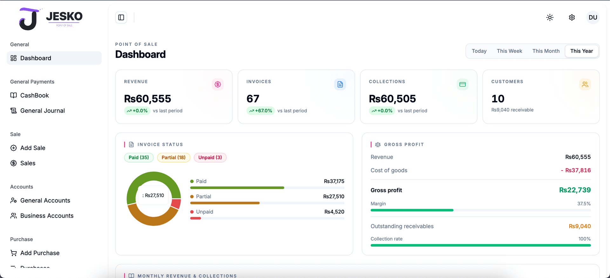This screenshot has height=278, width=610.
Task: Click the General Accounts person icon
Action: tap(13, 200)
